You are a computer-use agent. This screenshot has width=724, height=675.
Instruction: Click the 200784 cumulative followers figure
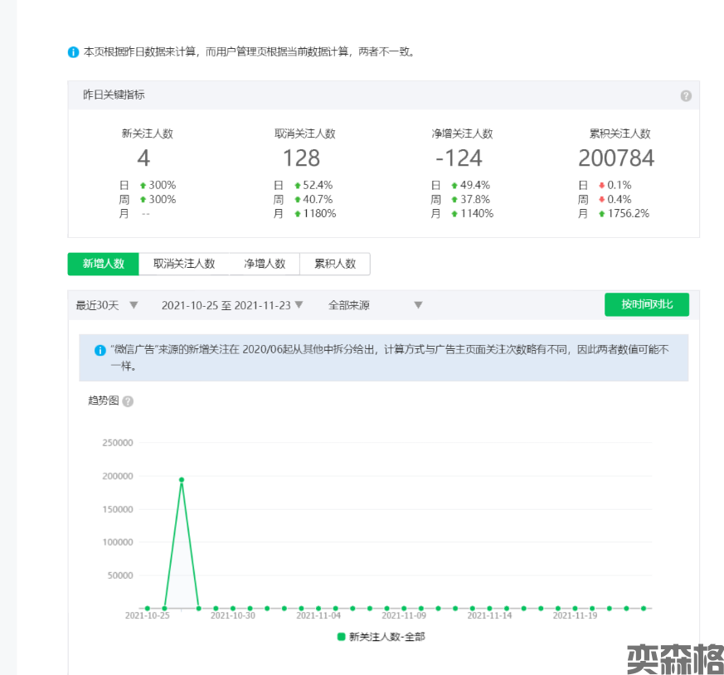[x=616, y=158]
